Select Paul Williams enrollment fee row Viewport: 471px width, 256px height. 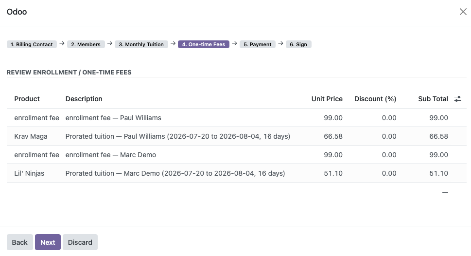click(236, 118)
